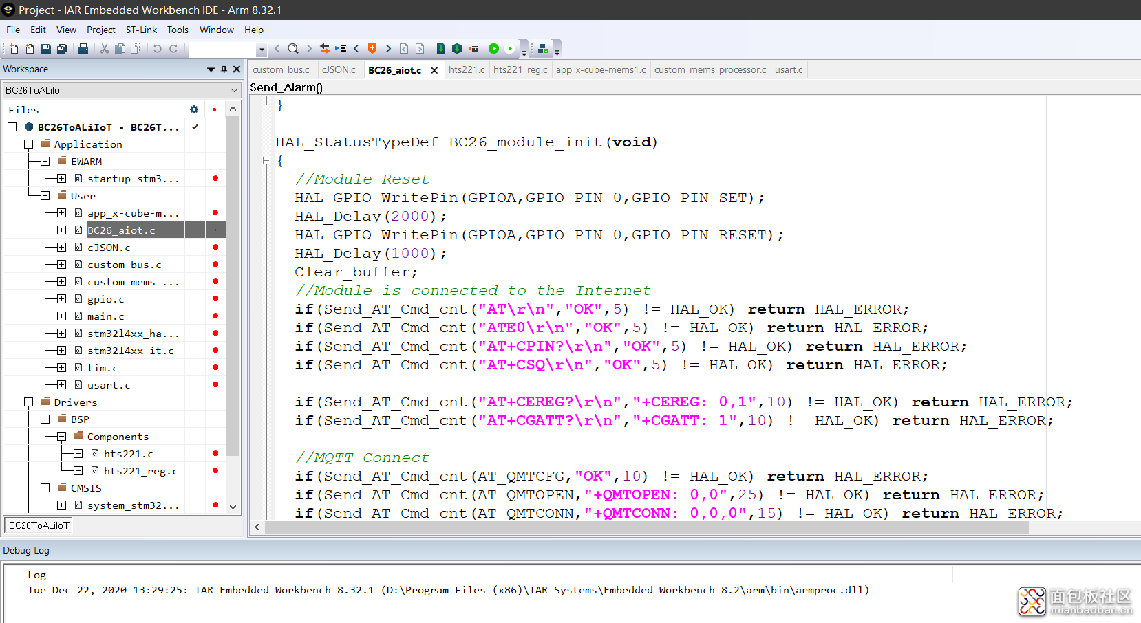1141x623 pixels.
Task: Click the New Document toolbar icon
Action: 13,49
